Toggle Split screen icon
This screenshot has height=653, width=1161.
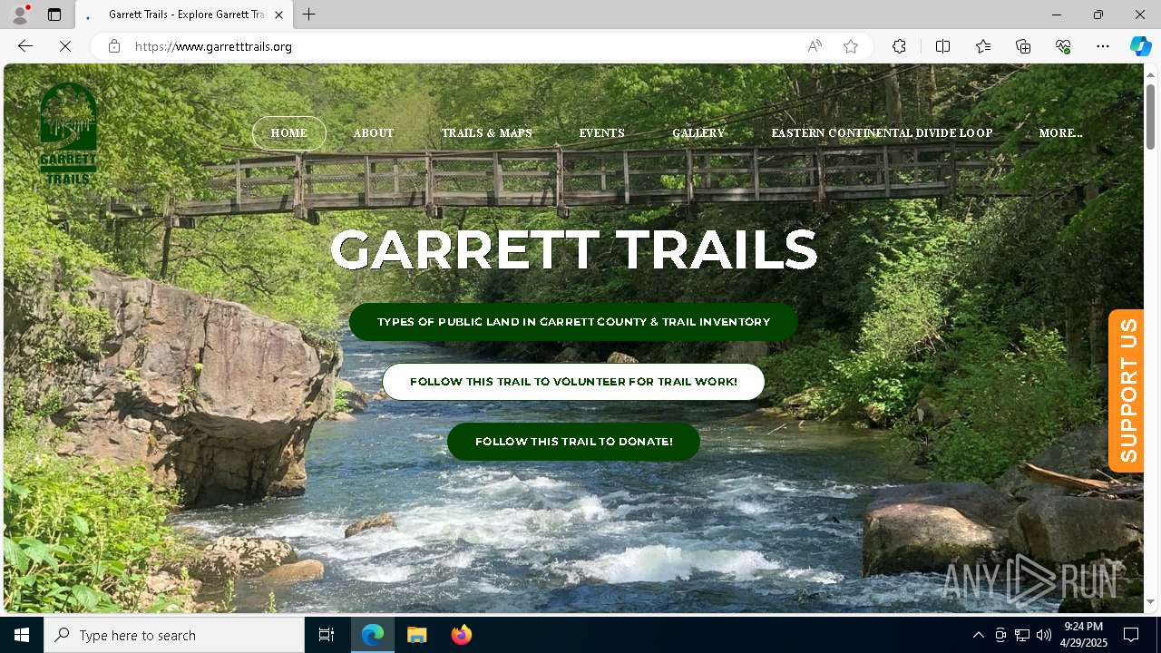(x=942, y=46)
